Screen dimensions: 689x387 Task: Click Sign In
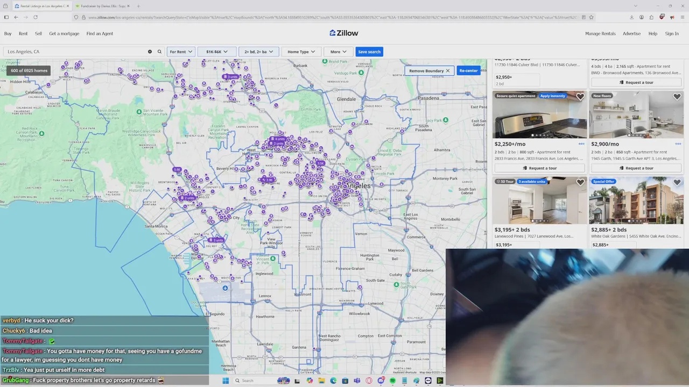click(x=672, y=33)
